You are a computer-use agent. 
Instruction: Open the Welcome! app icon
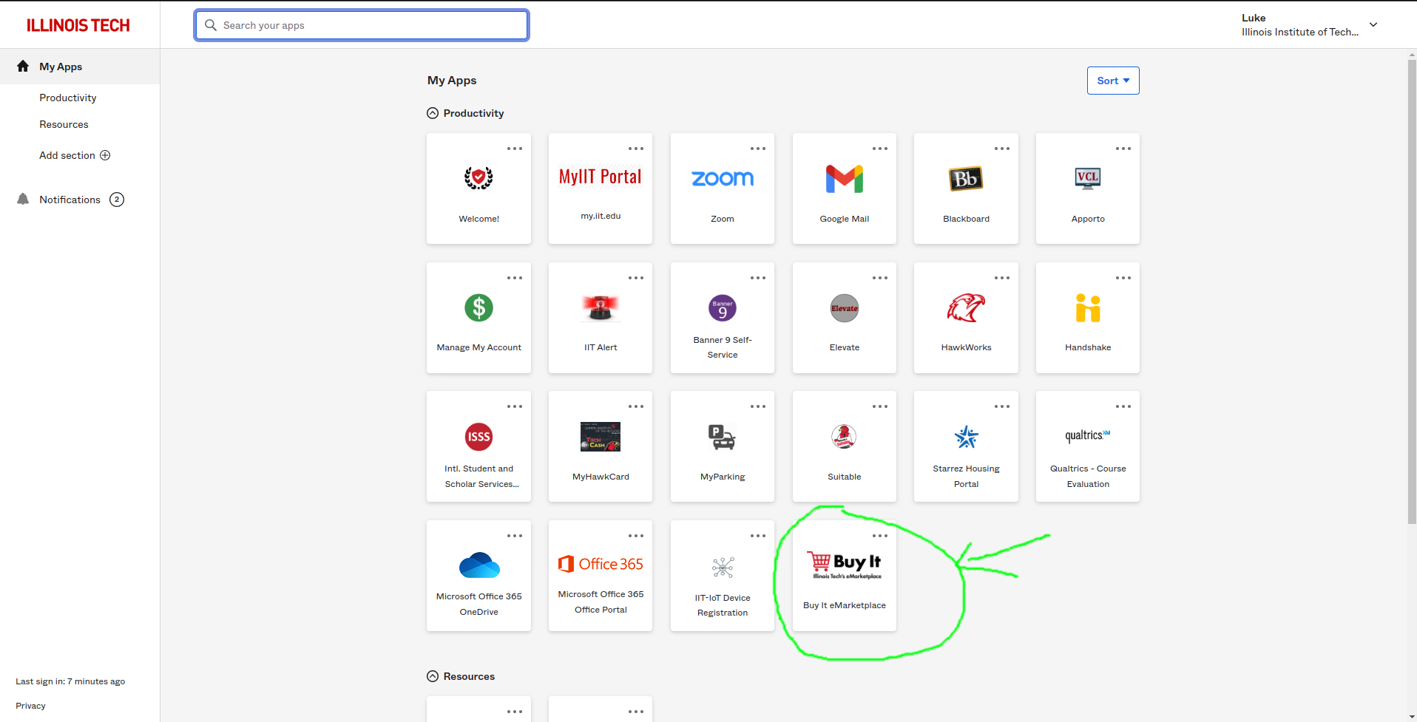(478, 178)
